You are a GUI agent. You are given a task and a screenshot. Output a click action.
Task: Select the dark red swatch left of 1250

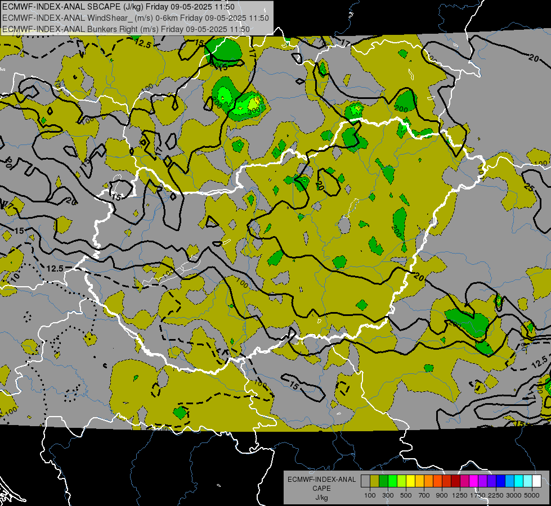click(456, 481)
